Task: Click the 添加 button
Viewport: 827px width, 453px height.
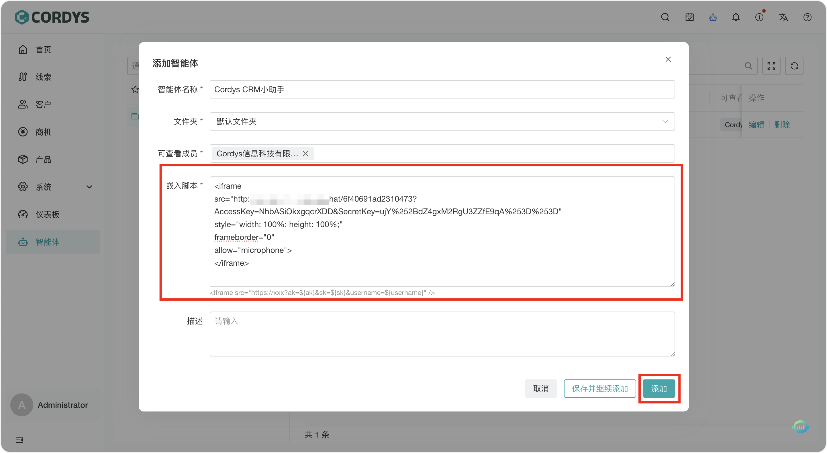Action: click(x=659, y=389)
